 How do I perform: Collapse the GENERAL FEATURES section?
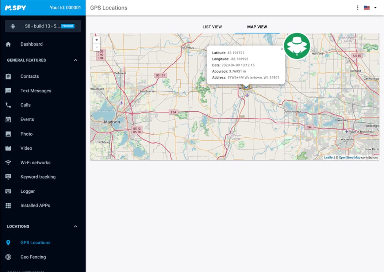[x=76, y=60]
